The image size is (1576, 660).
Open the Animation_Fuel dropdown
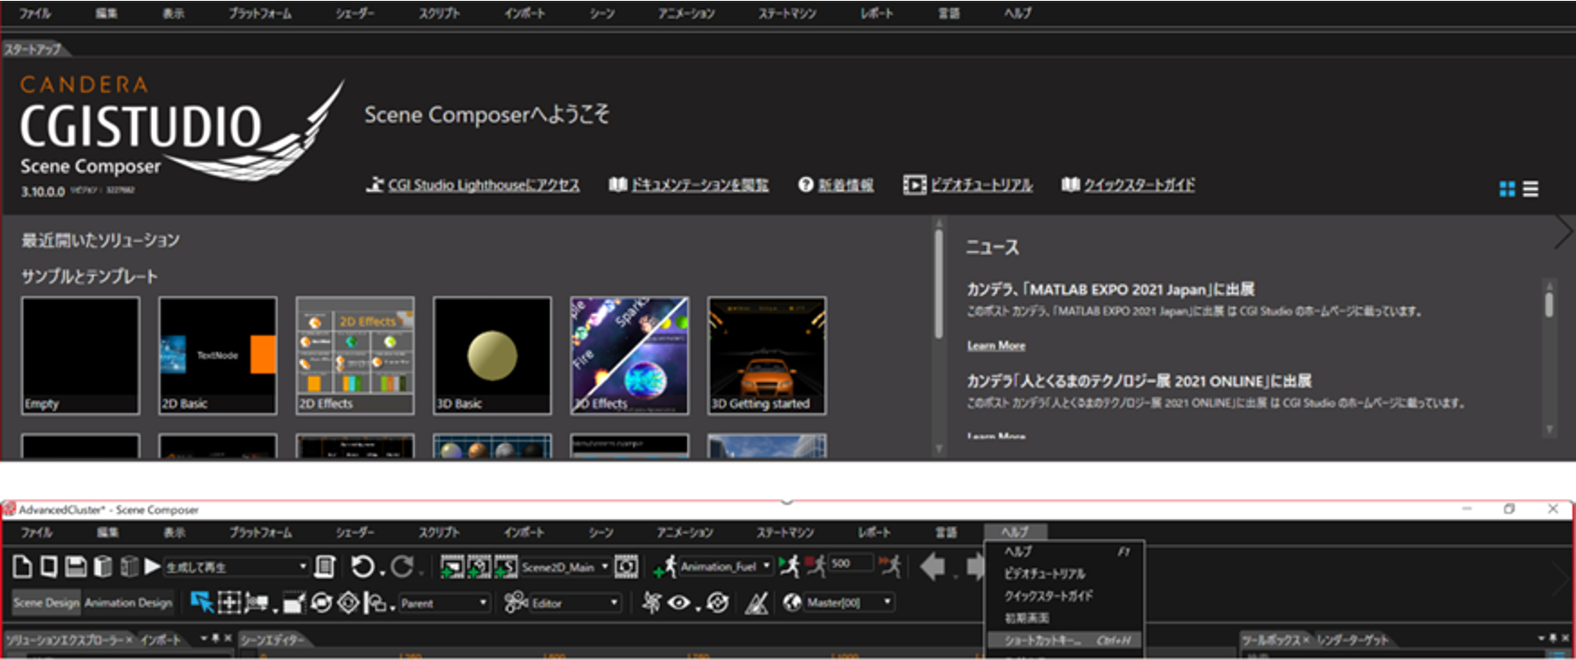766,567
